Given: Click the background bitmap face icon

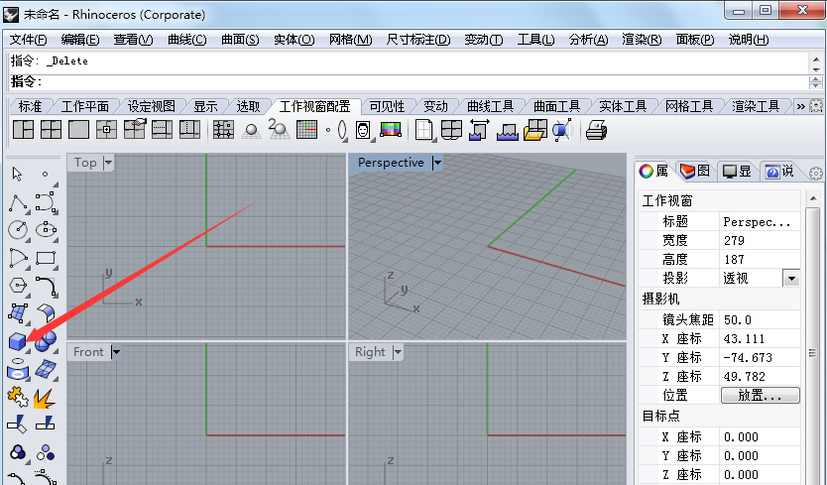Looking at the screenshot, I should (x=363, y=130).
